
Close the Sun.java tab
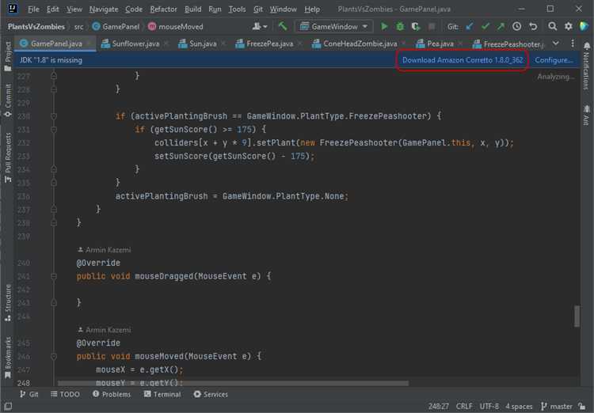[223, 44]
